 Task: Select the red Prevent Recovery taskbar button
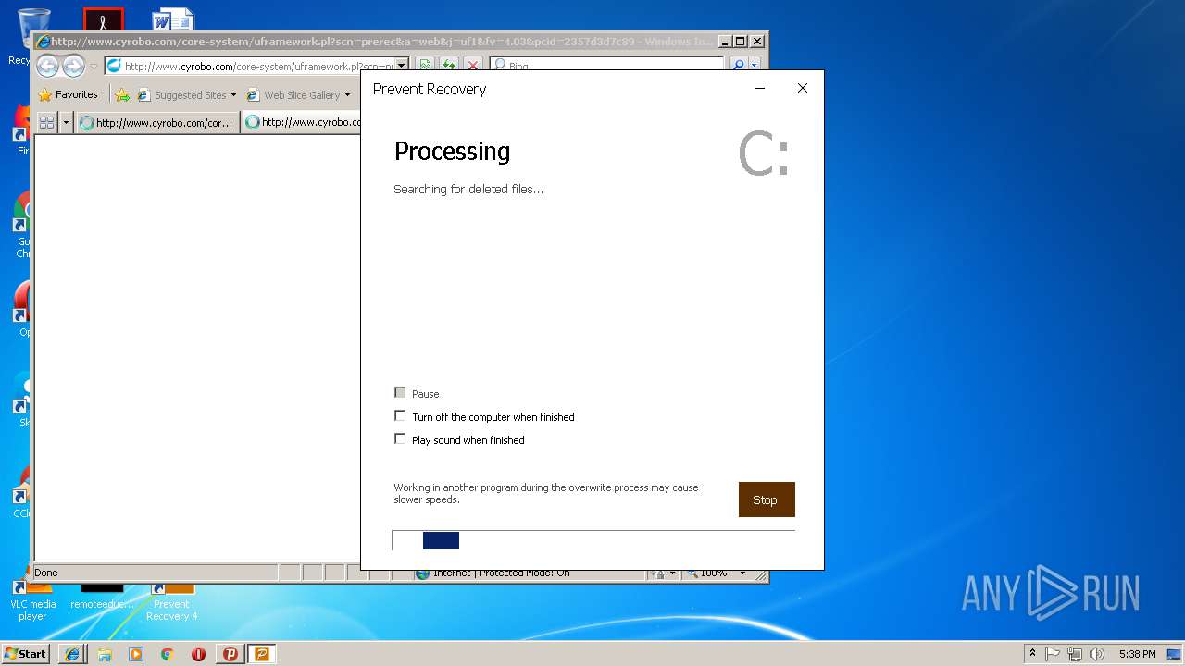(x=230, y=654)
